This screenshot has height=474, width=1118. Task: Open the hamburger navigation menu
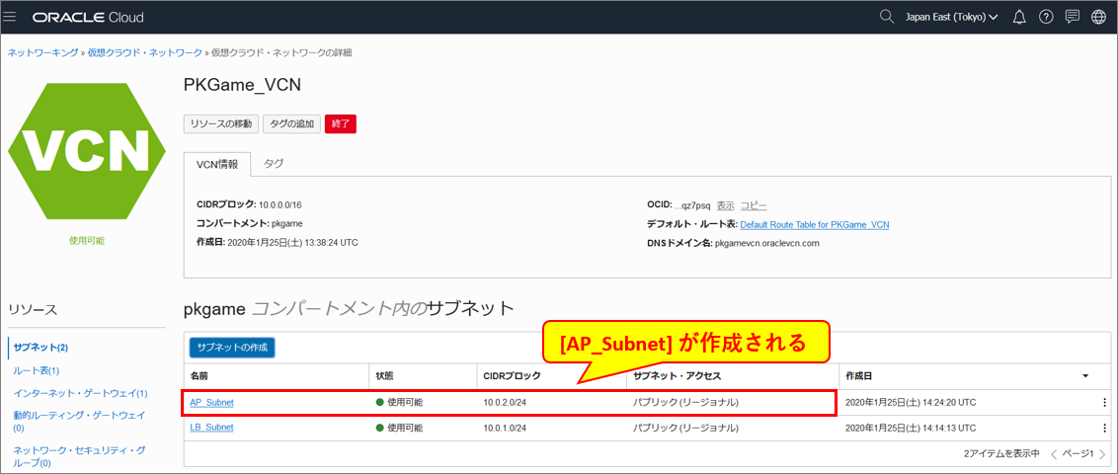9,17
